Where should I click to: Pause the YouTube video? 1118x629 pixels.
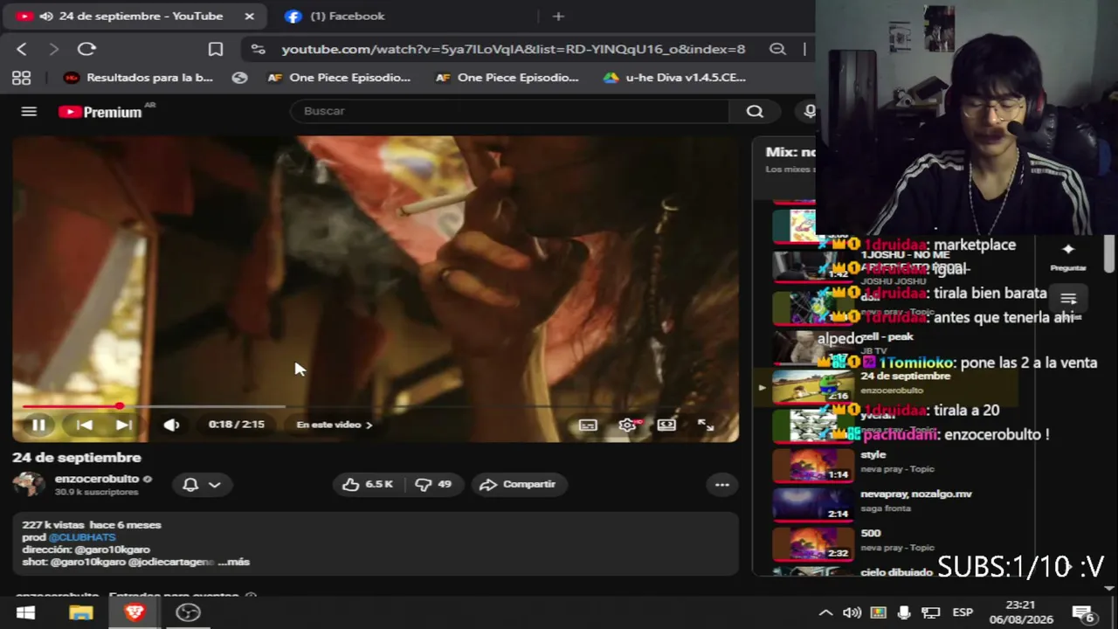38,425
